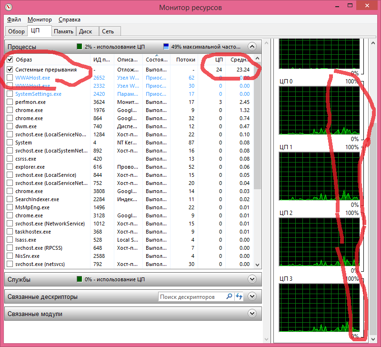Sort by the Описа... column header
This screenshot has height=347, width=381.
tap(128, 60)
